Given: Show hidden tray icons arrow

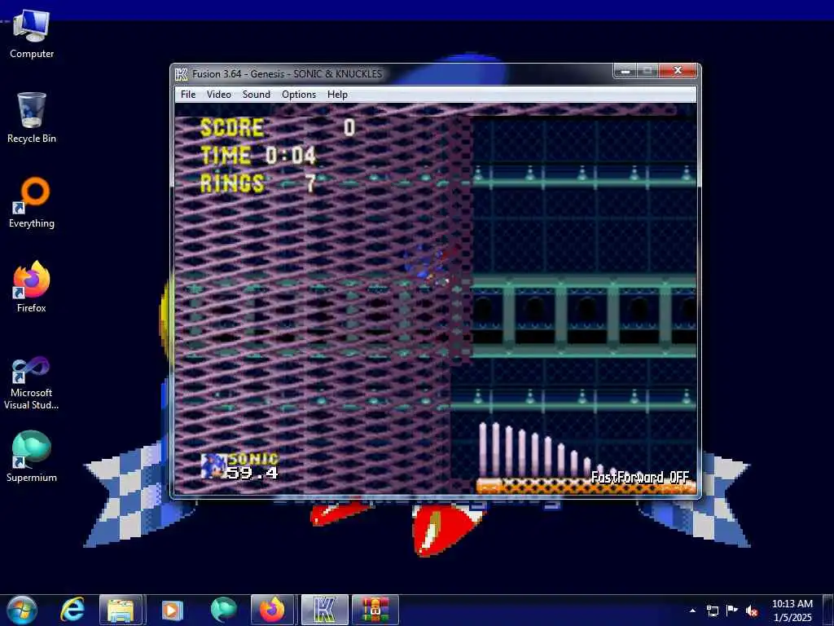Looking at the screenshot, I should pyautogui.click(x=692, y=611).
